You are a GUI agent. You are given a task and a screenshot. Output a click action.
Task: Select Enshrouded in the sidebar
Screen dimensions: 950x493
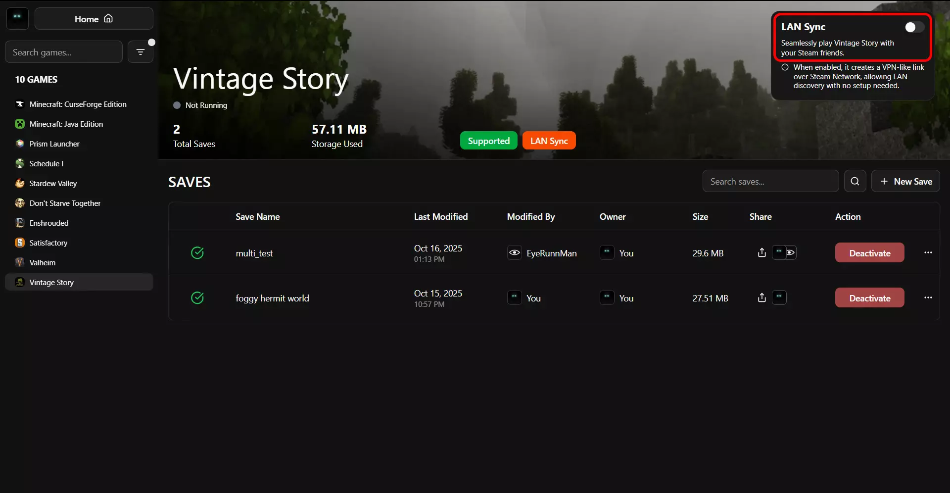(x=79, y=223)
